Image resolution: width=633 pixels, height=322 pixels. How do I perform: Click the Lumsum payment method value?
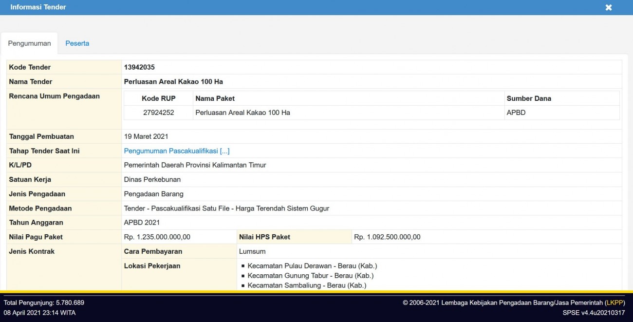click(252, 251)
